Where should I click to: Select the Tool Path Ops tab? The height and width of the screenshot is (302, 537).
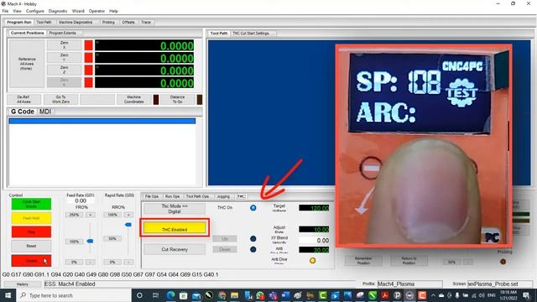(198, 196)
